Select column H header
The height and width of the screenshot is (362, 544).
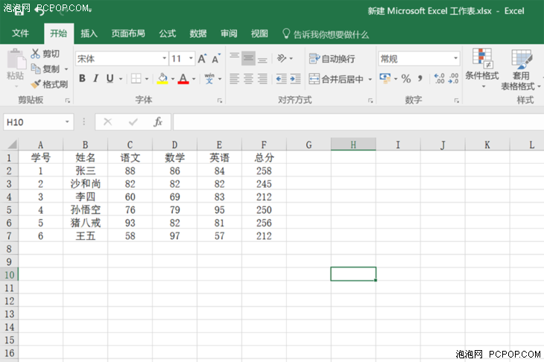(353, 145)
